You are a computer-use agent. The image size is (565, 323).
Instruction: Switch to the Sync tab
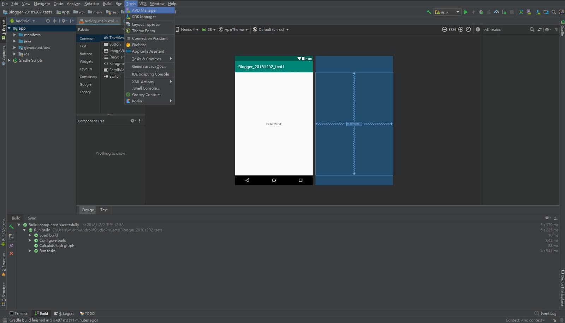click(32, 218)
